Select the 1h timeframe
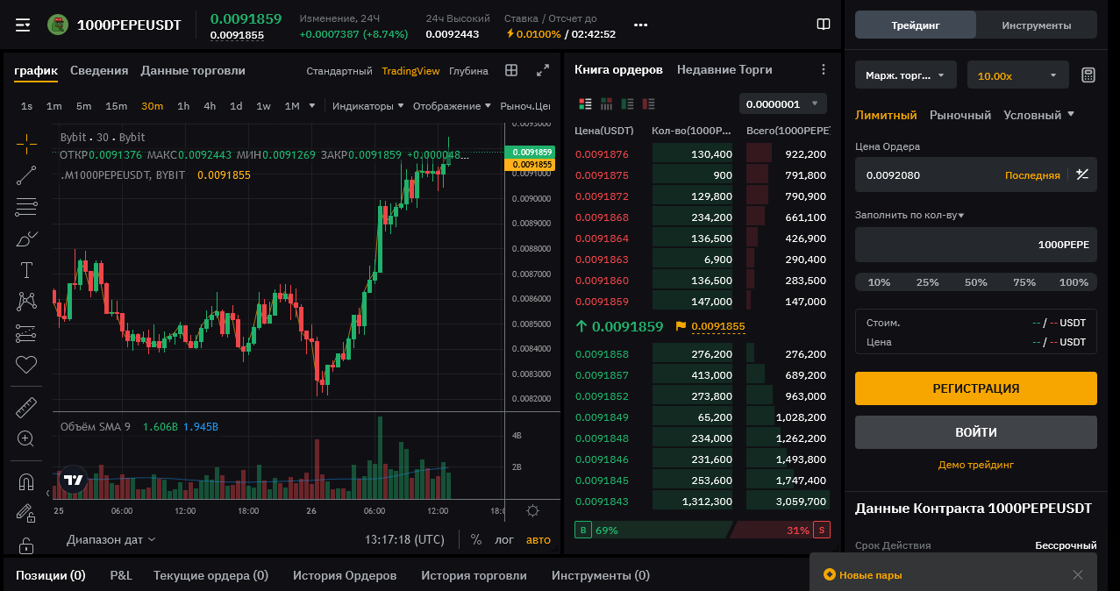 [183, 106]
